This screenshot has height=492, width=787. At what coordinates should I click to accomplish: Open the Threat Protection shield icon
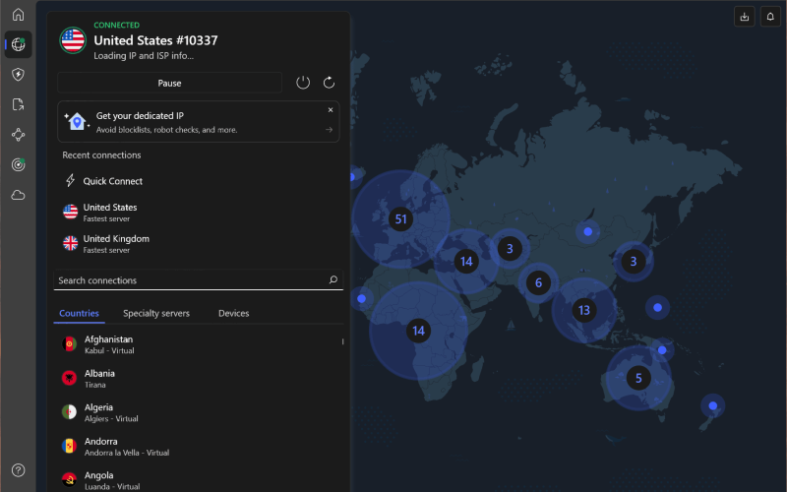[x=18, y=75]
